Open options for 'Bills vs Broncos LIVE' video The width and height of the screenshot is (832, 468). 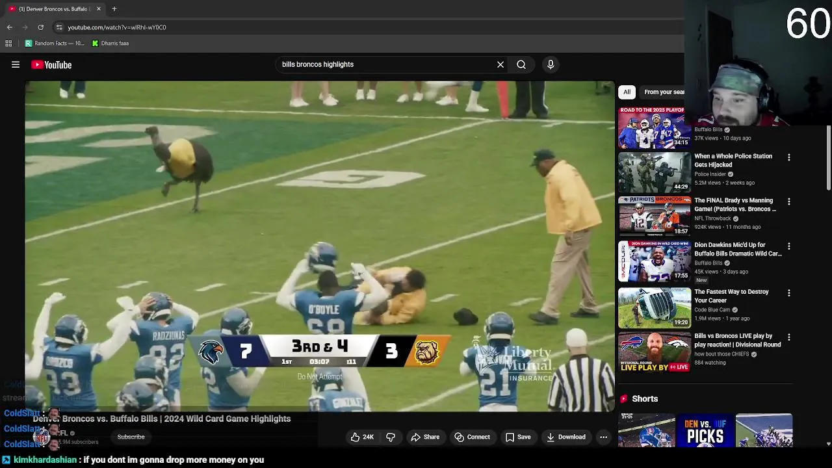pos(789,337)
